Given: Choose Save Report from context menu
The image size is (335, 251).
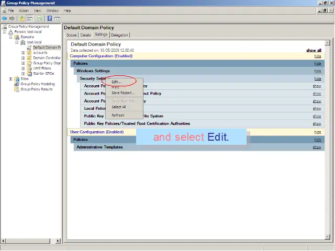Looking at the screenshot, I should (123, 93).
